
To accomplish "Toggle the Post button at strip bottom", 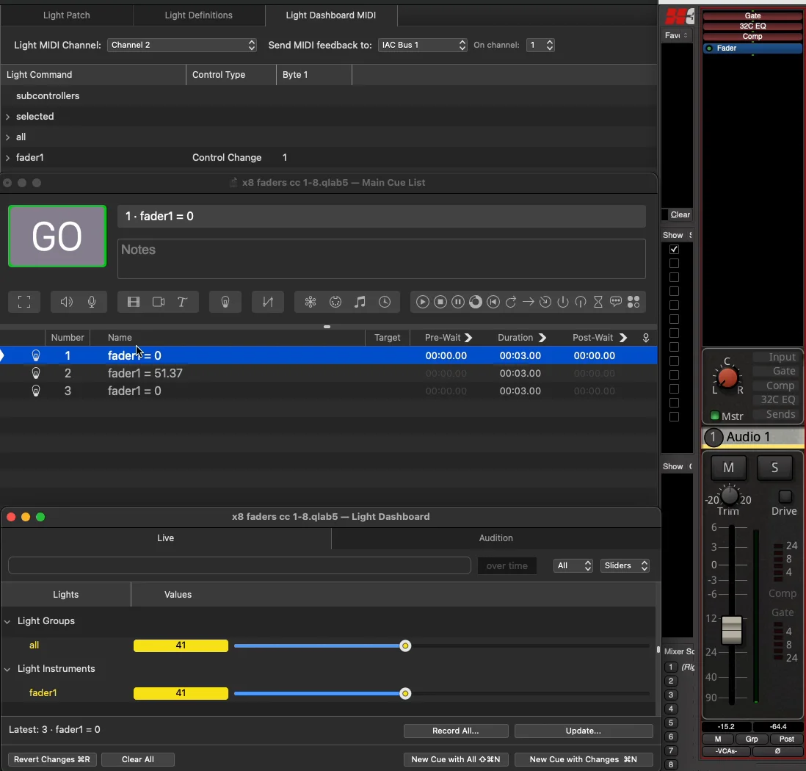I will (786, 739).
